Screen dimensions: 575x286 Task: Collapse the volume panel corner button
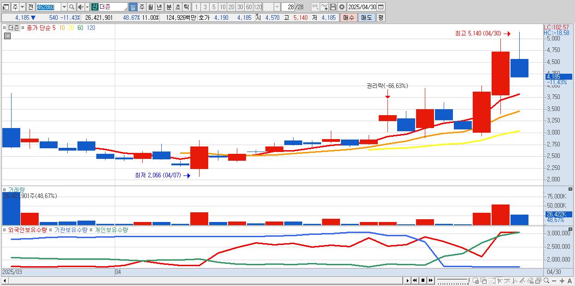(570, 189)
